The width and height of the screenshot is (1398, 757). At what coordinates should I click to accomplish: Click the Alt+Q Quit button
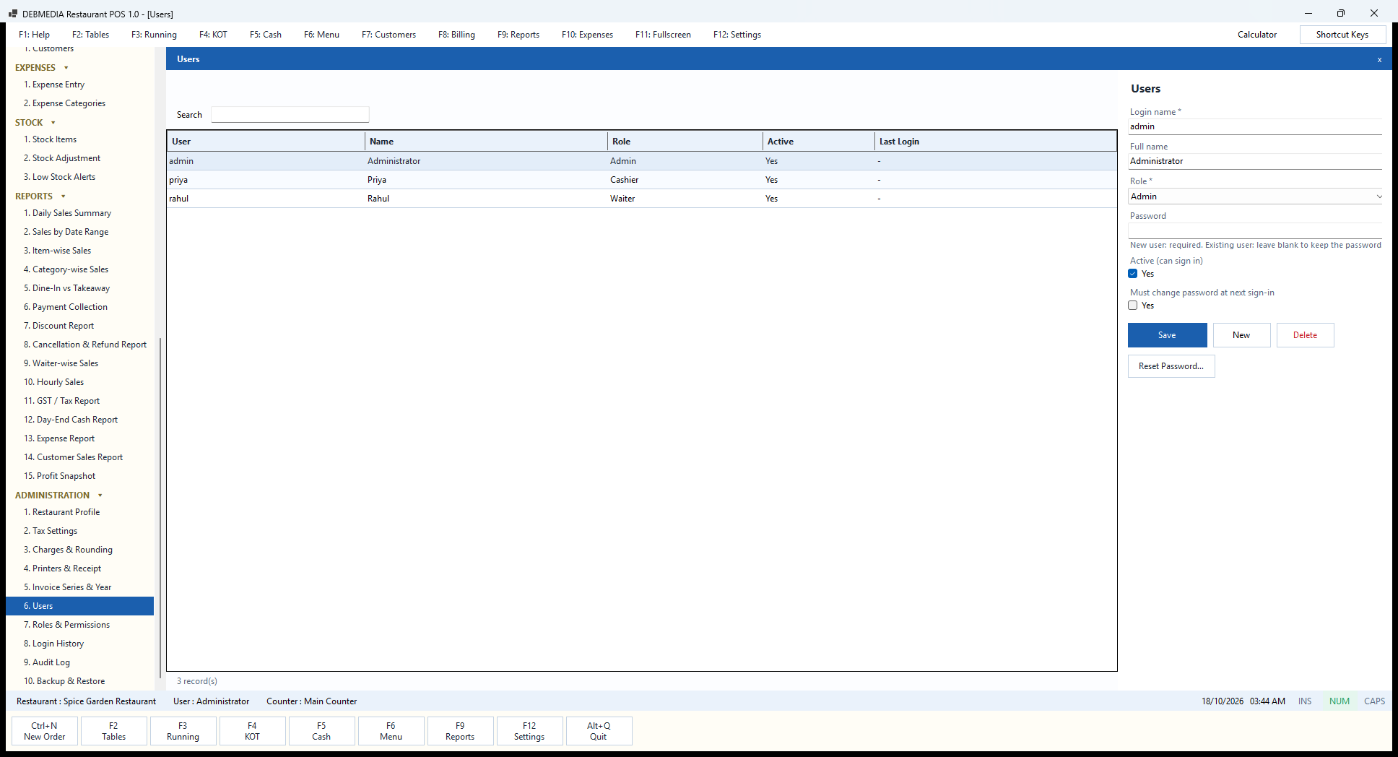click(599, 731)
